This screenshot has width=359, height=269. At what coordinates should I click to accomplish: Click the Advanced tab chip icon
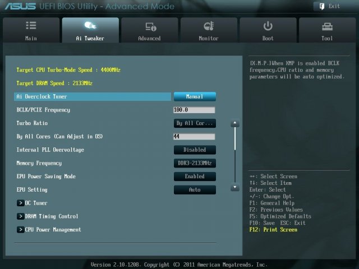[x=150, y=26]
